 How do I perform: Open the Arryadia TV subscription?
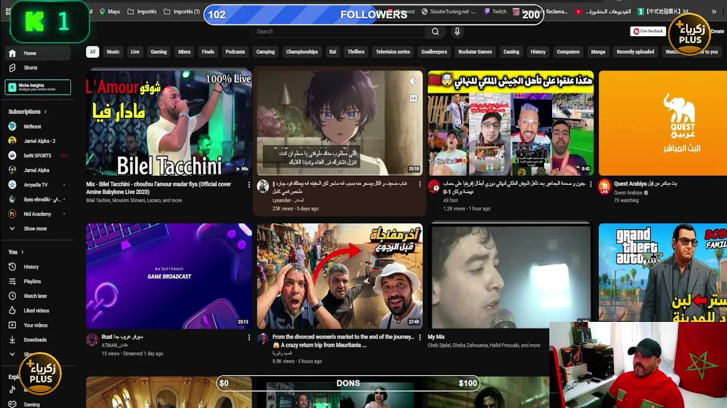pyautogui.click(x=35, y=185)
